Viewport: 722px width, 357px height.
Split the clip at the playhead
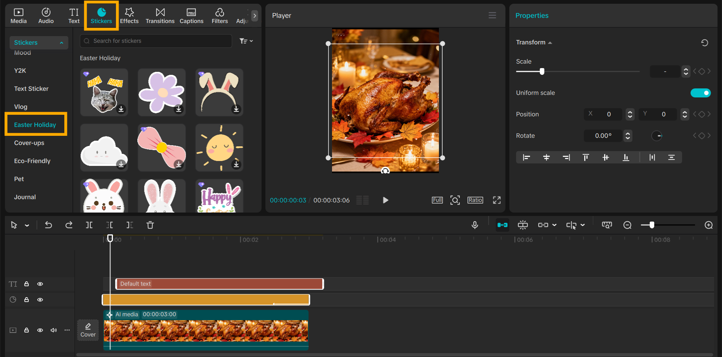[x=89, y=225]
